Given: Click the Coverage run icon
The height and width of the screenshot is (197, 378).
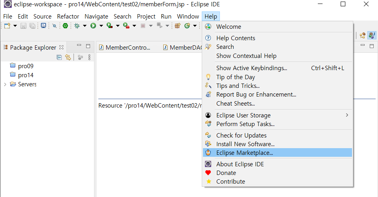Looking at the screenshot, I should 110,26.
